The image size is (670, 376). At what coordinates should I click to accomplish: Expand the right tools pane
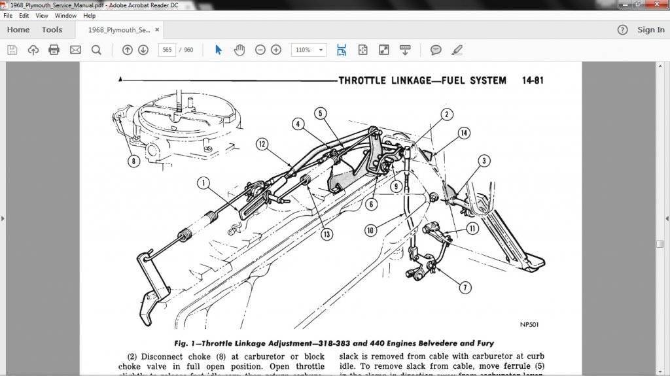667,218
